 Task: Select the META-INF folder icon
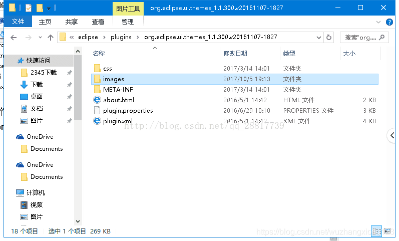pos(97,89)
